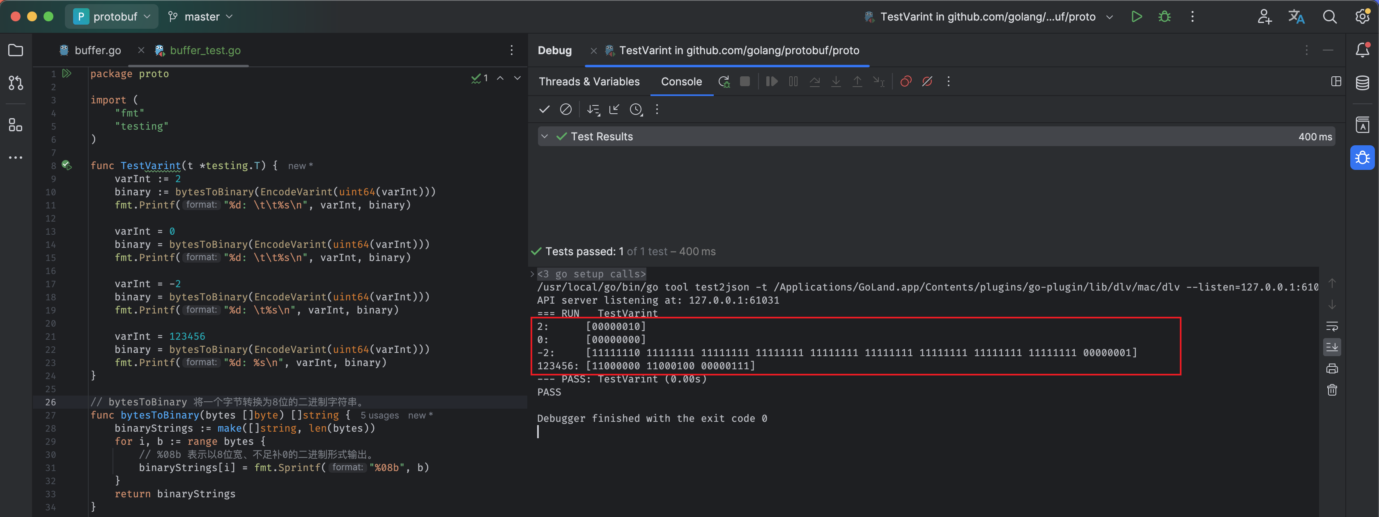The width and height of the screenshot is (1379, 517).
Task: Open the master branch dropdown
Action: point(201,16)
